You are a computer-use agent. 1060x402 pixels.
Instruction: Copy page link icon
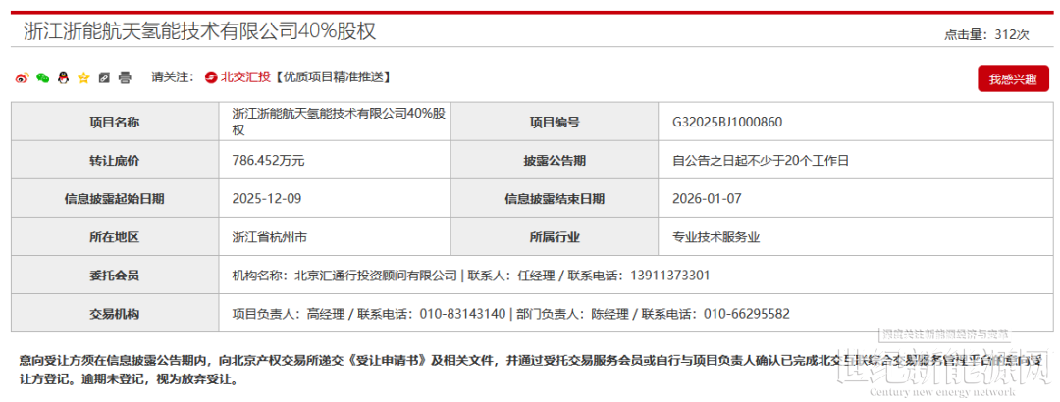point(104,77)
